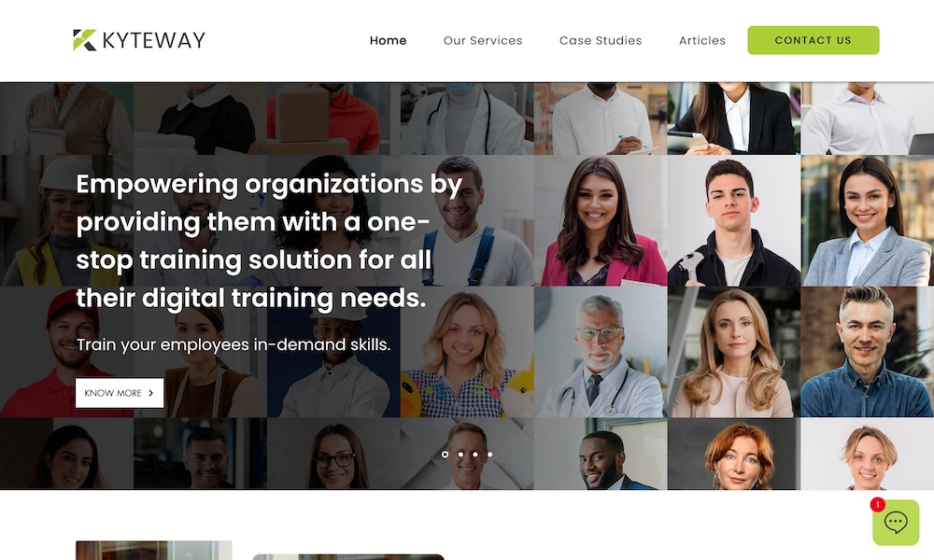Click the KYTEWAY wordmark text
The height and width of the screenshot is (560, 934).
[154, 40]
